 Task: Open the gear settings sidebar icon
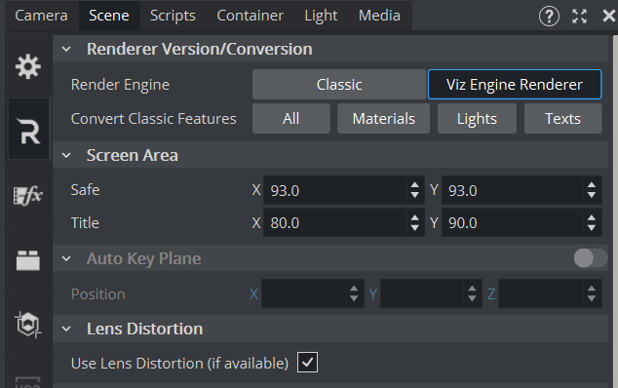(x=28, y=66)
